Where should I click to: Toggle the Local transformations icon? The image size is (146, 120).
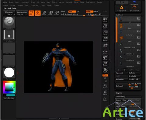coord(105,45)
